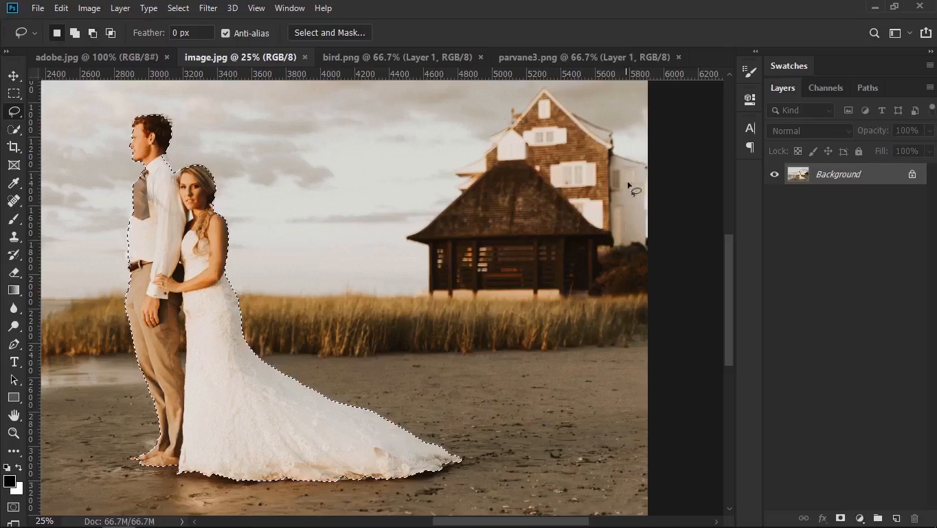Enable Add to selection mode
Image resolution: width=937 pixels, height=528 pixels.
(x=75, y=33)
